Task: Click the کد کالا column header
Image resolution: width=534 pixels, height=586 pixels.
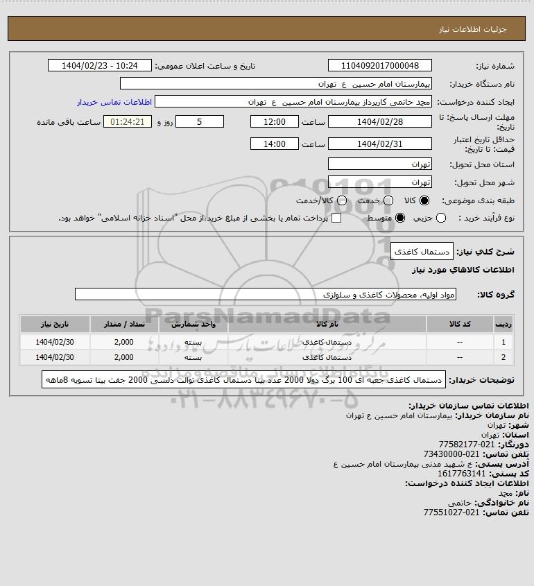Action: (460, 324)
